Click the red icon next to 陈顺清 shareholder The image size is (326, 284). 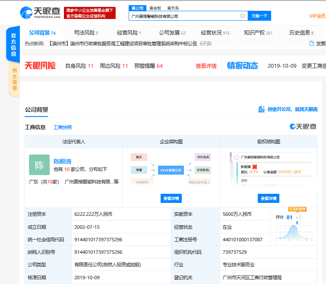[255, 167]
